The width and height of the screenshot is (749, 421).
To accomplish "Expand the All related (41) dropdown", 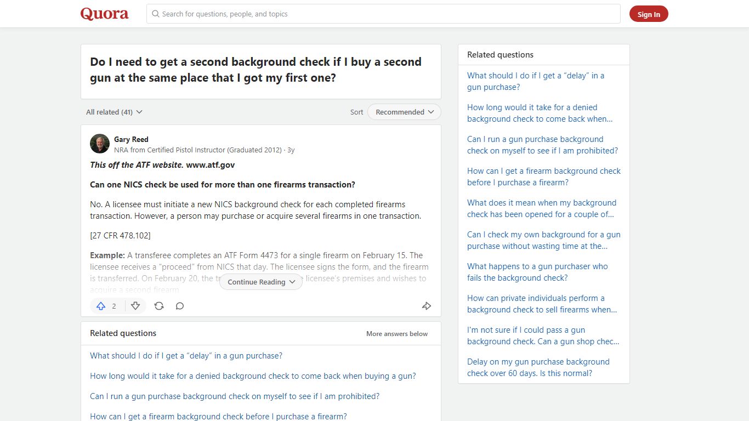I will (x=114, y=112).
